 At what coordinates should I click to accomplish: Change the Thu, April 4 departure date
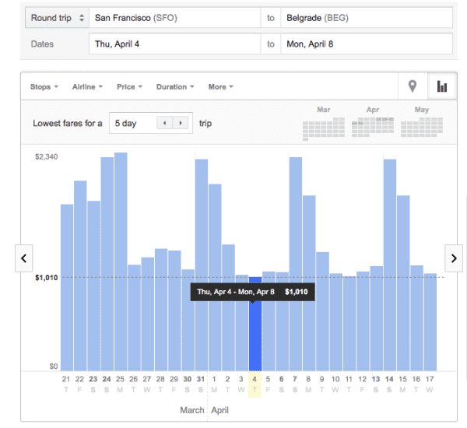click(174, 44)
